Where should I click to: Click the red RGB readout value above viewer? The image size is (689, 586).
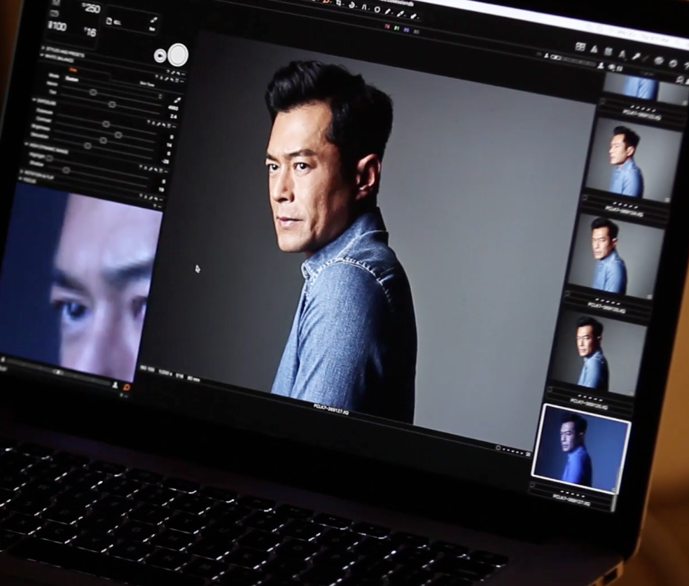click(x=387, y=27)
